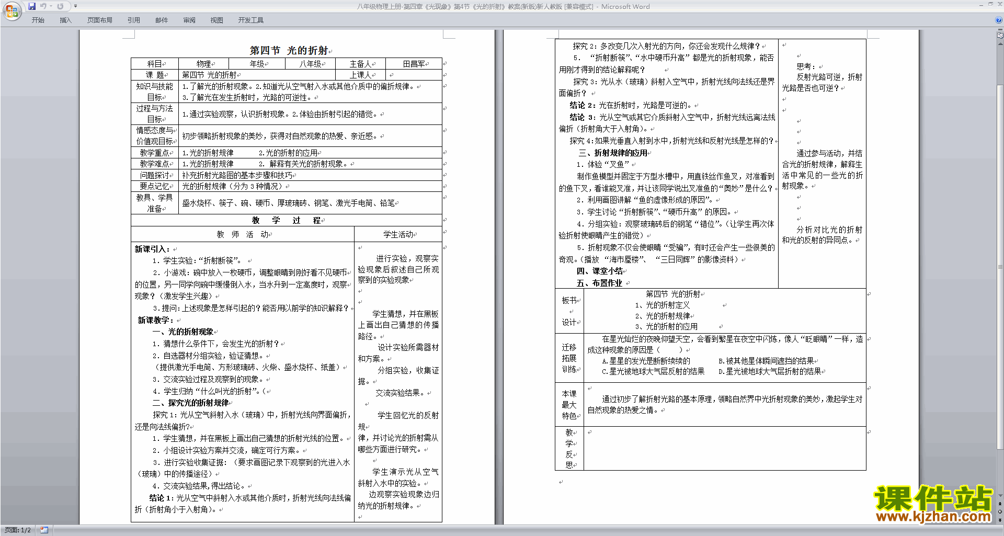This screenshot has width=1004, height=536.
Task: Click the vertical scrollbar up arrow
Action: tap(1000, 43)
